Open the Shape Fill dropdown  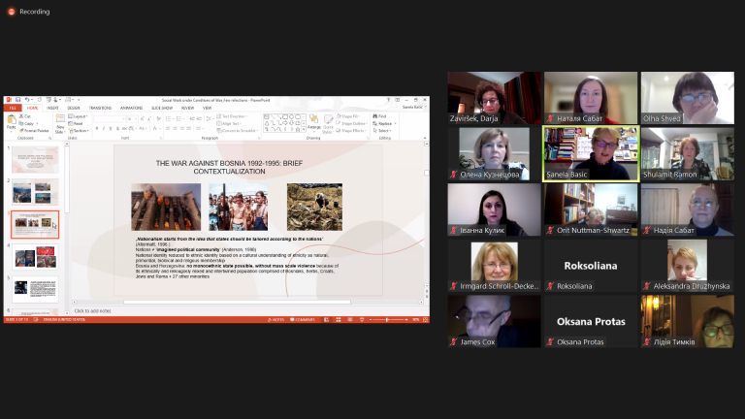click(x=351, y=116)
